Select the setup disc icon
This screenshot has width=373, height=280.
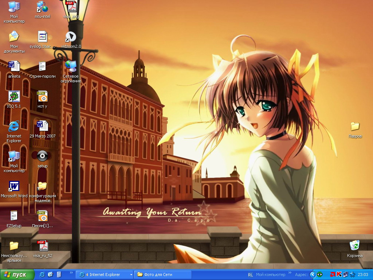coord(42,160)
